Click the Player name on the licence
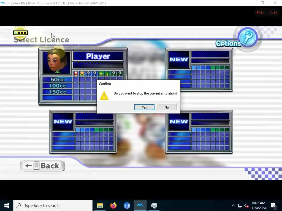Image resolution: width=282 pixels, height=211 pixels. pos(98,56)
